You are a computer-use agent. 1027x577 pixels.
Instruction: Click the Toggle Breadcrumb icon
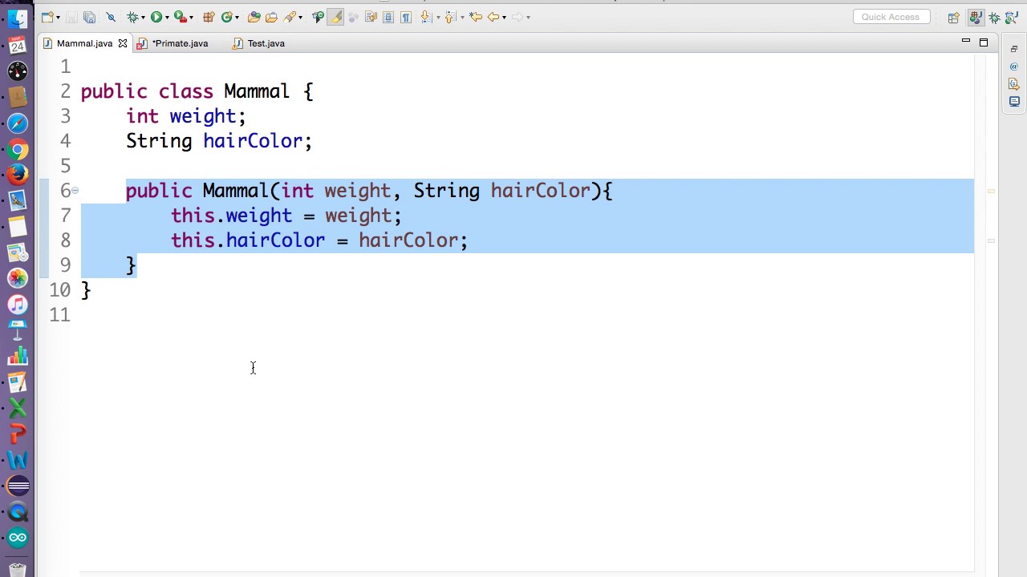pos(318,17)
